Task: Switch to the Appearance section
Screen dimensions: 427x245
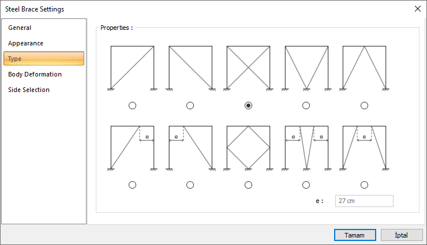Action: 25,43
